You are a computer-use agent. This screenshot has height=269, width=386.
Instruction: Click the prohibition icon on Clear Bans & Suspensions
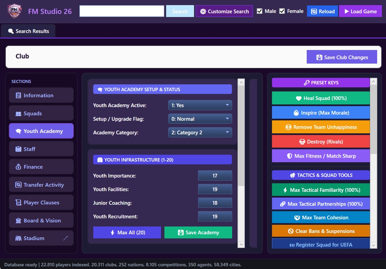[x=291, y=231]
